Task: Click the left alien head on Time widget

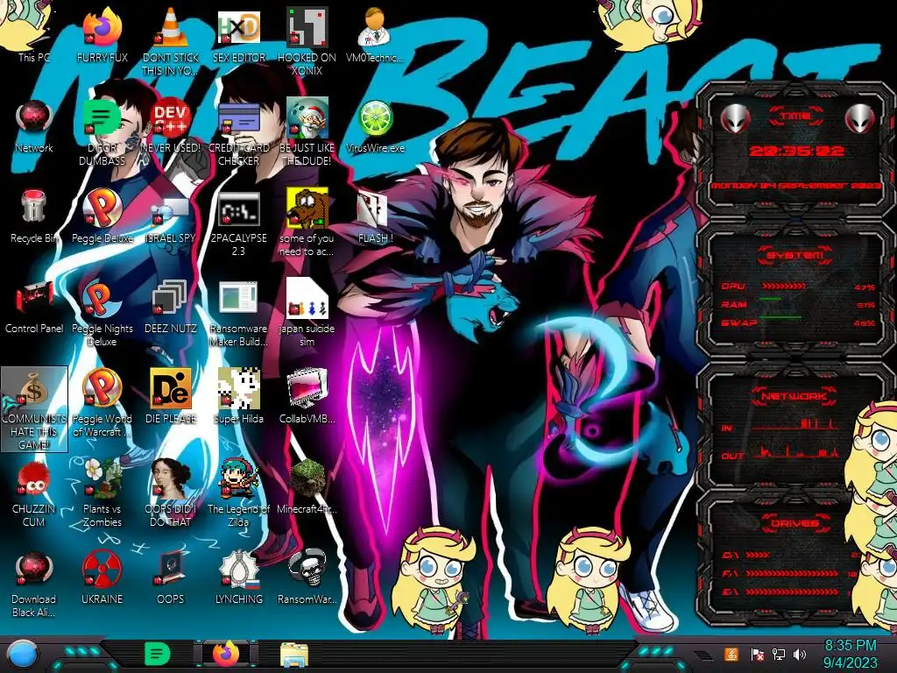Action: (x=735, y=118)
